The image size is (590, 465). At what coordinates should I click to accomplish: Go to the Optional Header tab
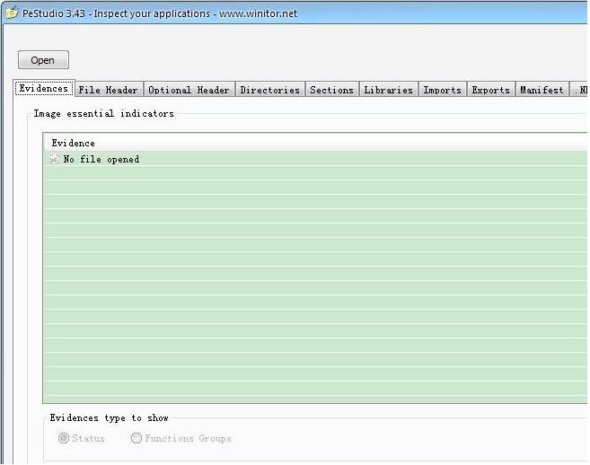click(x=189, y=90)
